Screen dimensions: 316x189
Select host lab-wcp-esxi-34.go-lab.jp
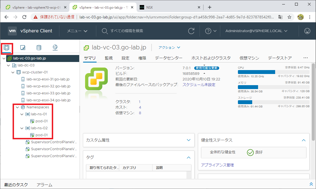tap(48, 100)
